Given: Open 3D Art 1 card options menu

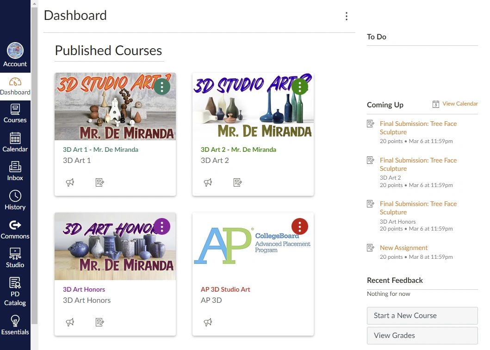Looking at the screenshot, I should (x=162, y=87).
